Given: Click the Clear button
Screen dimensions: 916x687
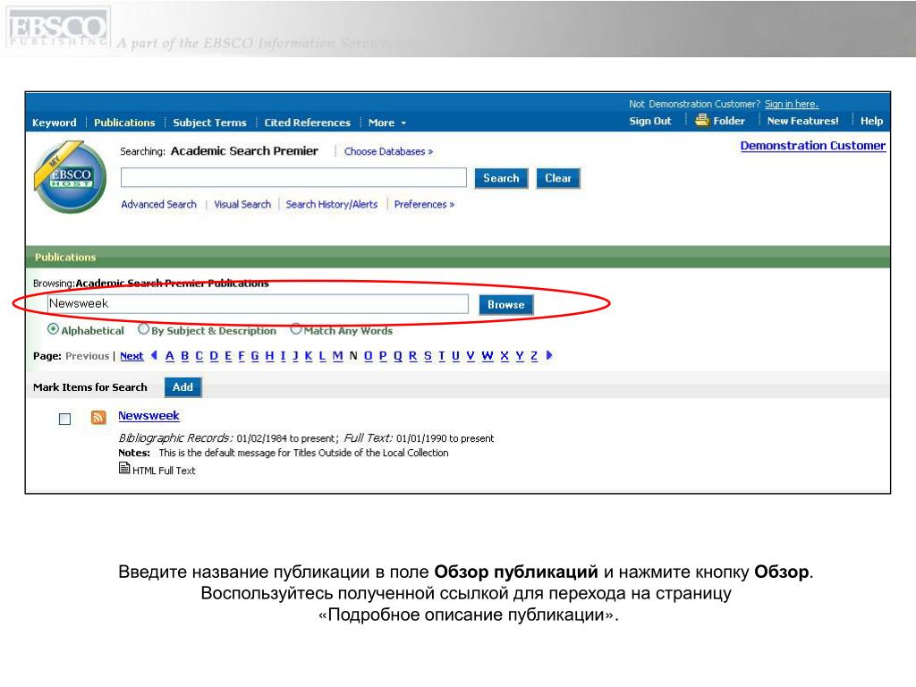Looking at the screenshot, I should pyautogui.click(x=558, y=178).
